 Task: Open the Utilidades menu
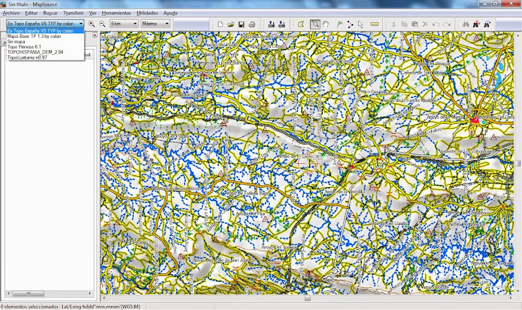click(147, 13)
